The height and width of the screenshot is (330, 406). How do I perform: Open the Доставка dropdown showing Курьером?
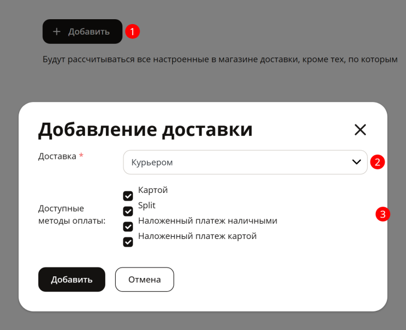tap(245, 162)
